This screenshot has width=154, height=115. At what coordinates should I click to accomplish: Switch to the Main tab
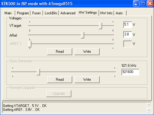pos(9,13)
